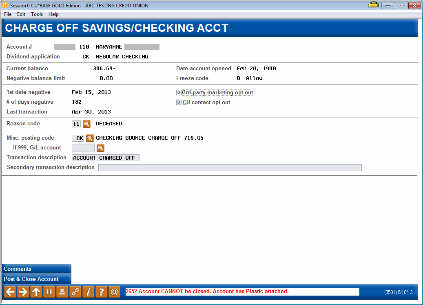Click the printer icon in title bar
Viewport: 423px width, 305px height.
[x=373, y=5]
